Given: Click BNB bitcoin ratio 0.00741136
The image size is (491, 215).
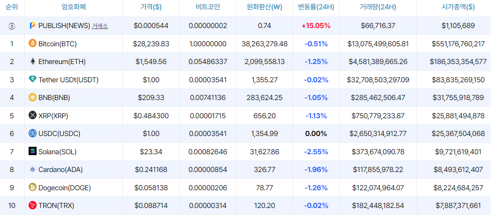Looking at the screenshot, I should tap(208, 98).
